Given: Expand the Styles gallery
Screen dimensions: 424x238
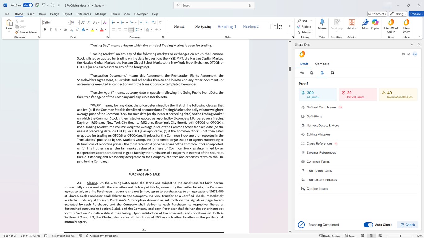Looking at the screenshot, I should [289, 26].
